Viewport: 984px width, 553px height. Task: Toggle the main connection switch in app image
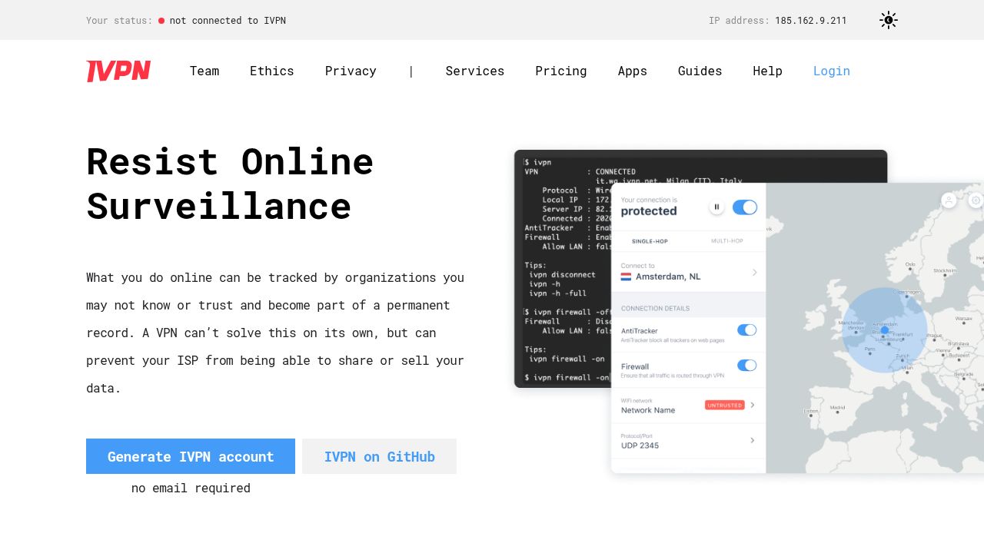click(x=745, y=207)
